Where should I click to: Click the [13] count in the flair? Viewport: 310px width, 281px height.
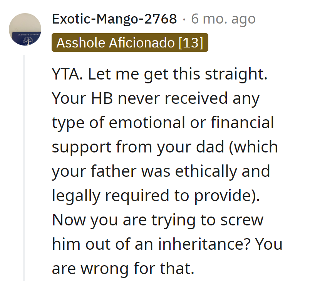tap(190, 42)
